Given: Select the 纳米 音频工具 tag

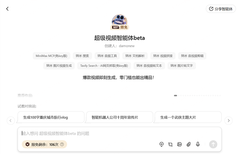Looking at the screenshot, I should click(x=107, y=56).
